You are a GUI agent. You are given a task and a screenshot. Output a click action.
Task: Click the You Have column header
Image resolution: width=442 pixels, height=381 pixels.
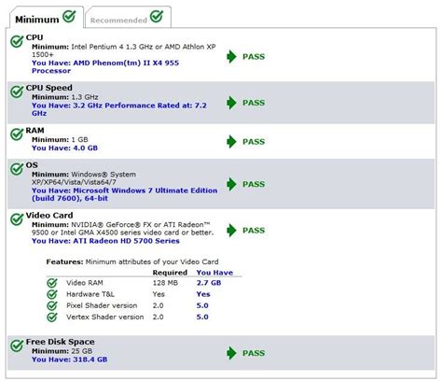[x=214, y=273]
